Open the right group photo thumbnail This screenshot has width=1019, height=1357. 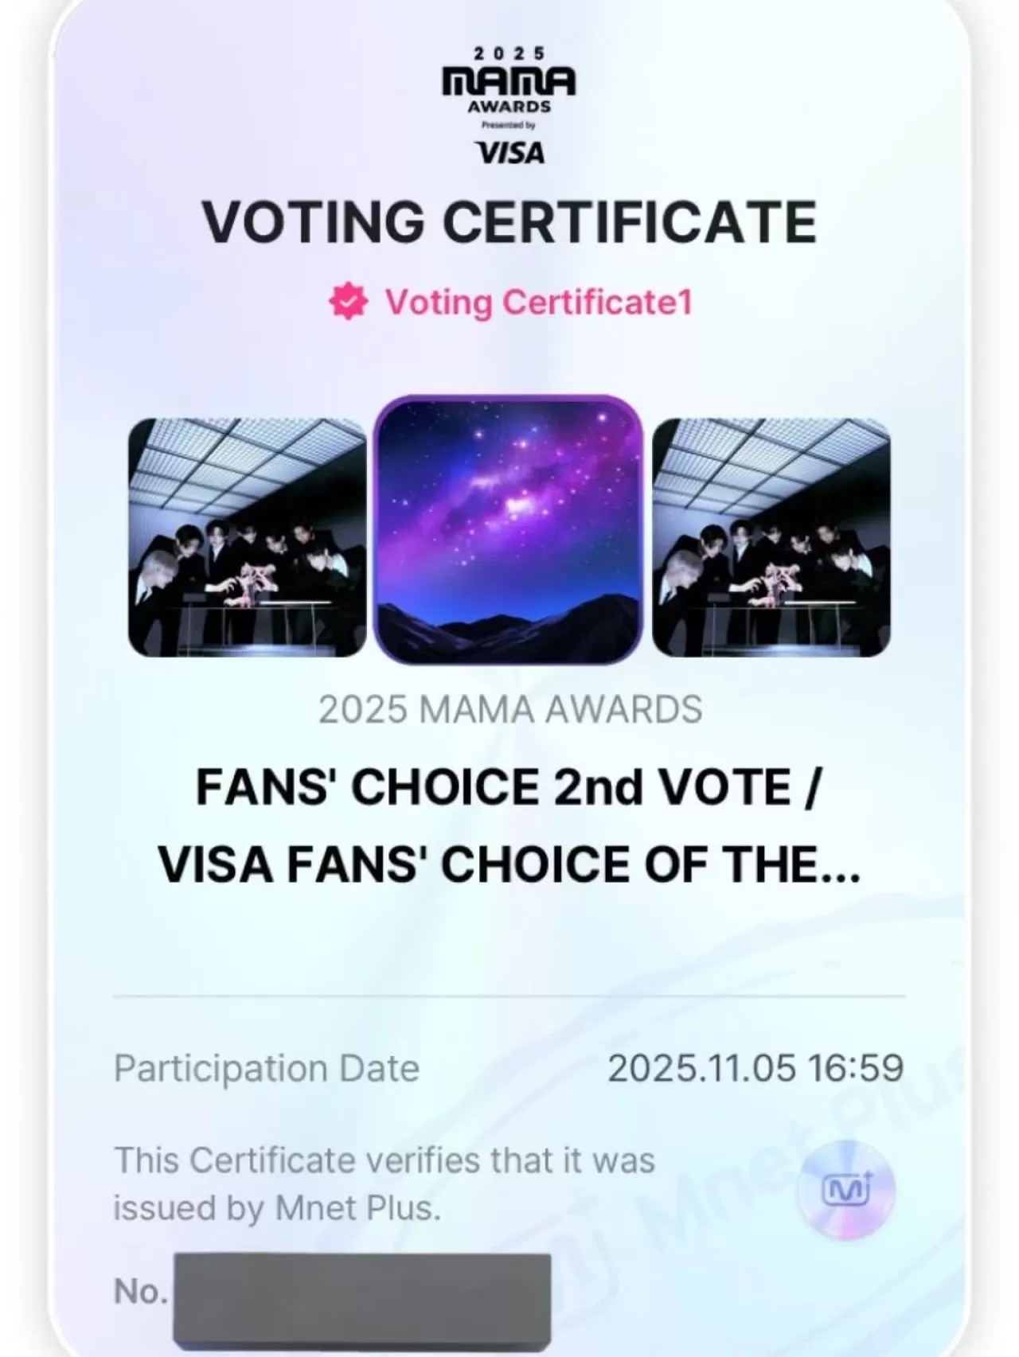[x=771, y=537]
